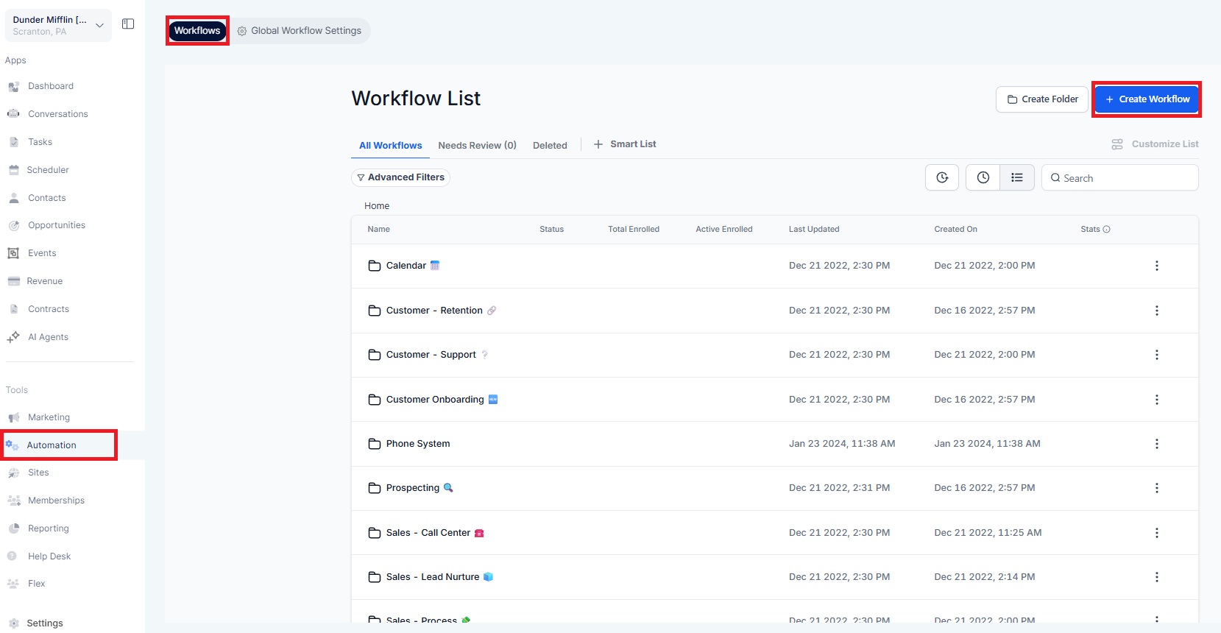
Task: Open Advanced Filters
Action: coord(400,177)
